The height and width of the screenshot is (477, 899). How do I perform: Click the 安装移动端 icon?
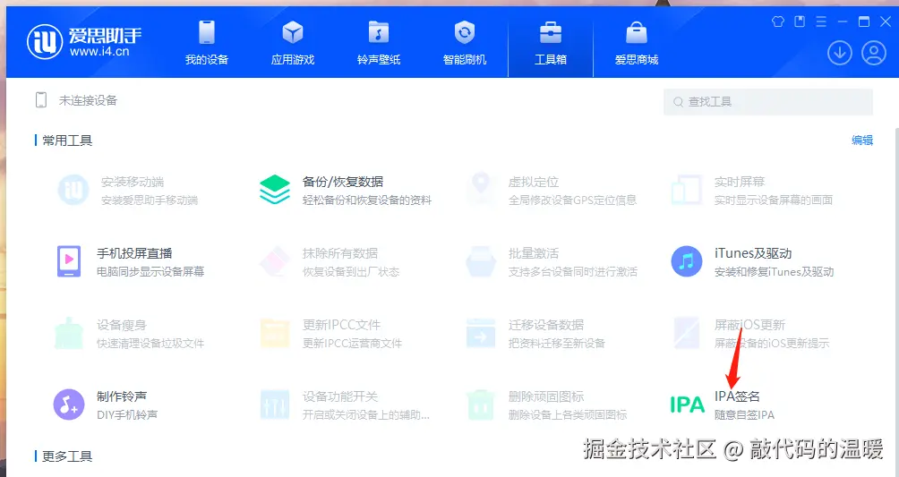pyautogui.click(x=73, y=190)
